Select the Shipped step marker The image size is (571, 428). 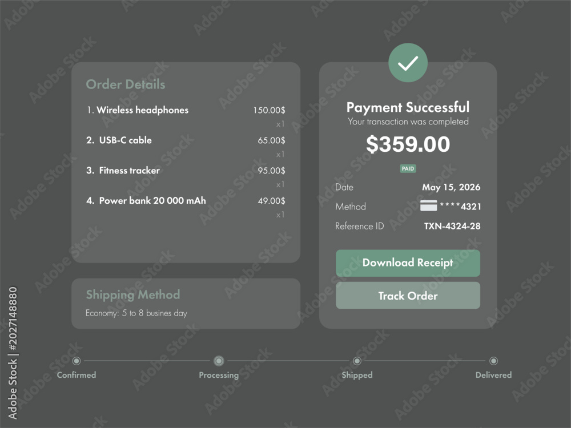coord(357,361)
